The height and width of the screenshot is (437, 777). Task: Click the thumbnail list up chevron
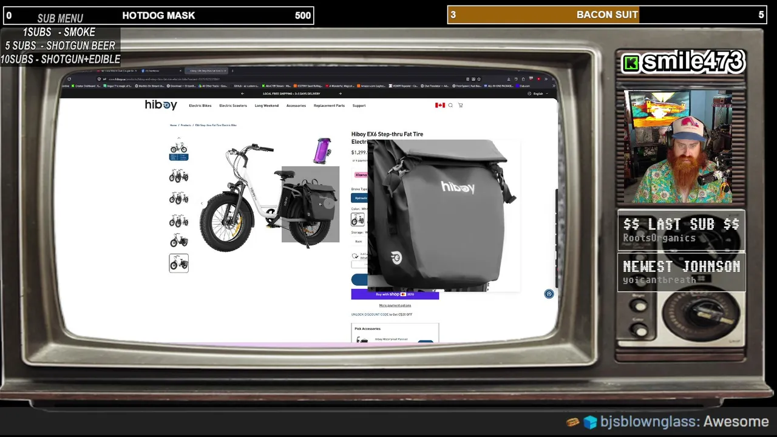point(178,139)
